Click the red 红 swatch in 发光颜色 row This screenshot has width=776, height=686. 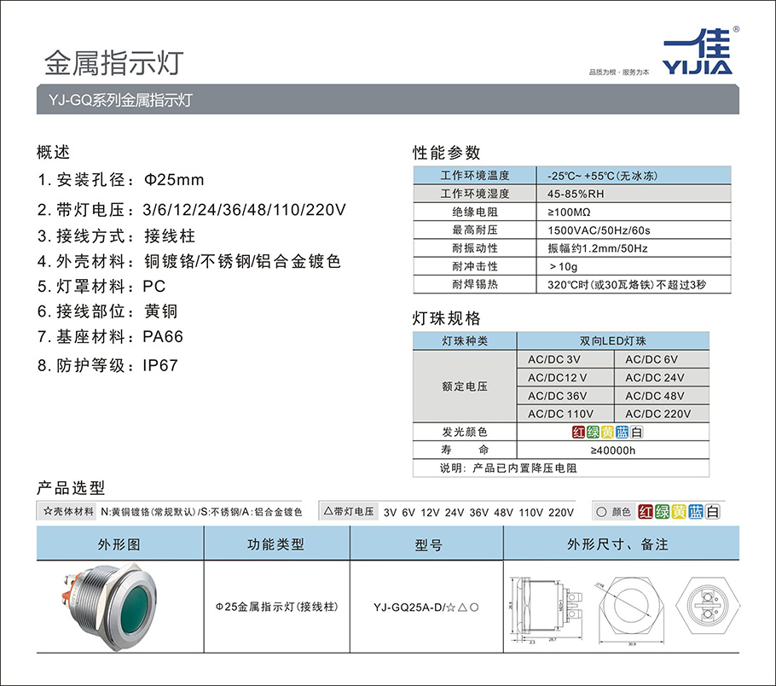tap(579, 432)
